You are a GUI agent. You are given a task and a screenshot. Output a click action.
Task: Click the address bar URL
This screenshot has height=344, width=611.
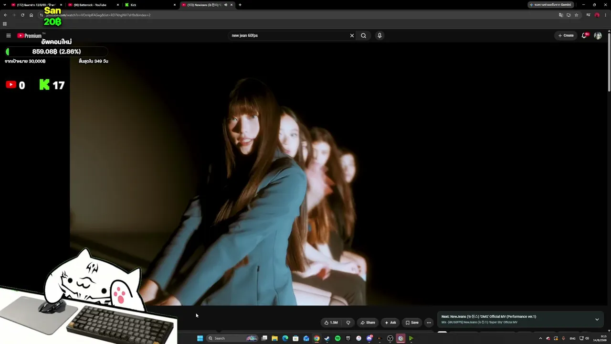pos(98,15)
